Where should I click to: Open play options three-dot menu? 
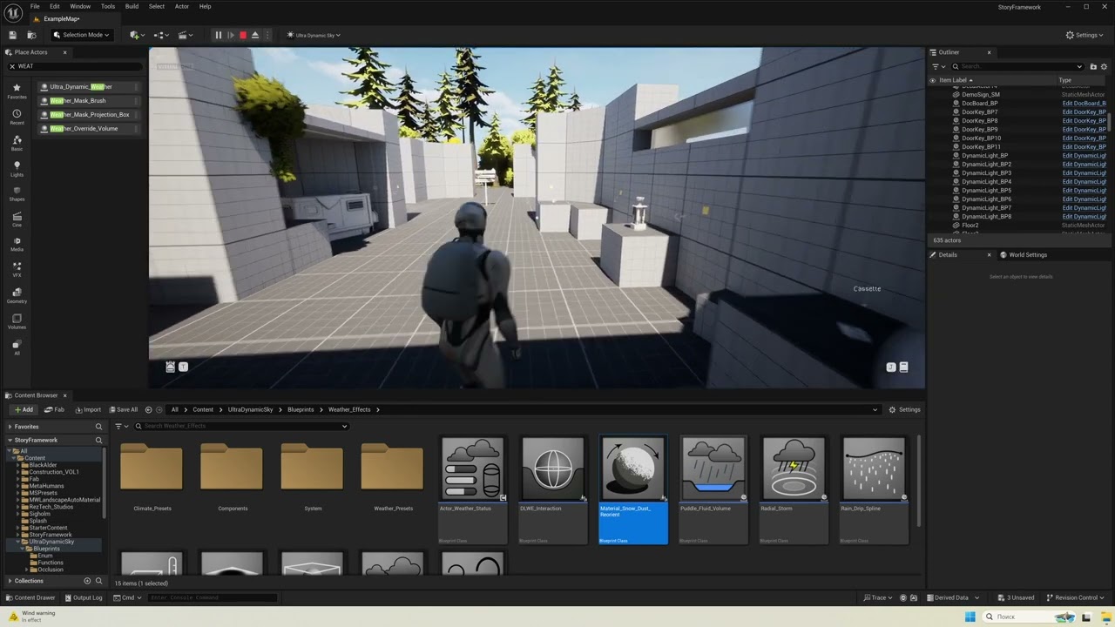click(x=267, y=35)
